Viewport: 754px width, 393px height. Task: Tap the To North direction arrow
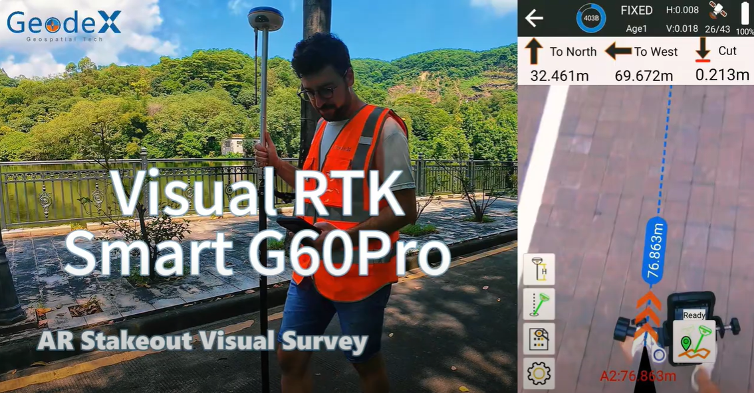pyautogui.click(x=534, y=51)
